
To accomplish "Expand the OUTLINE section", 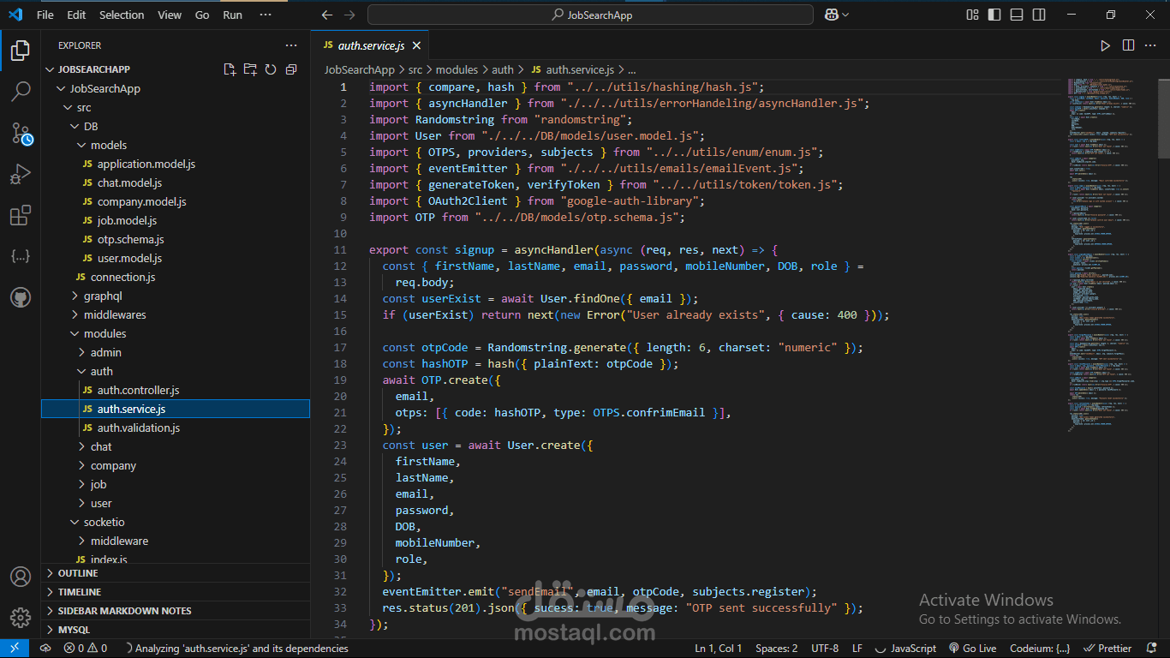I will (x=78, y=573).
